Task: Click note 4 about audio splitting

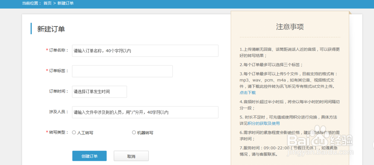Action: (289, 105)
